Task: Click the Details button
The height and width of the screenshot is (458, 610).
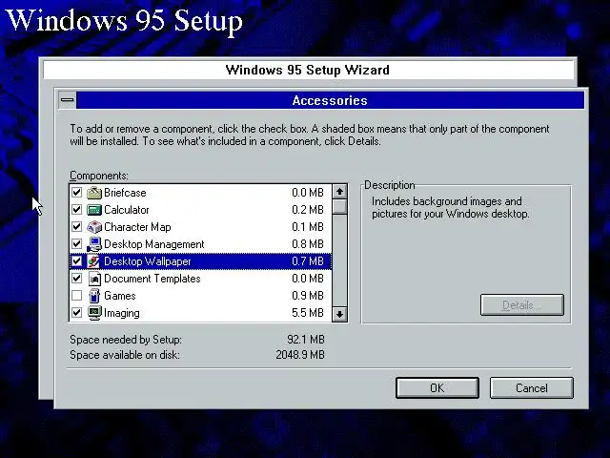Action: (522, 305)
